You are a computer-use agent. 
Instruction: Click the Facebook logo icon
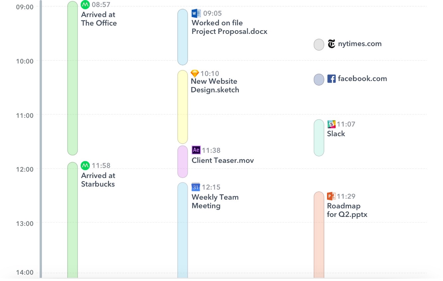click(331, 79)
